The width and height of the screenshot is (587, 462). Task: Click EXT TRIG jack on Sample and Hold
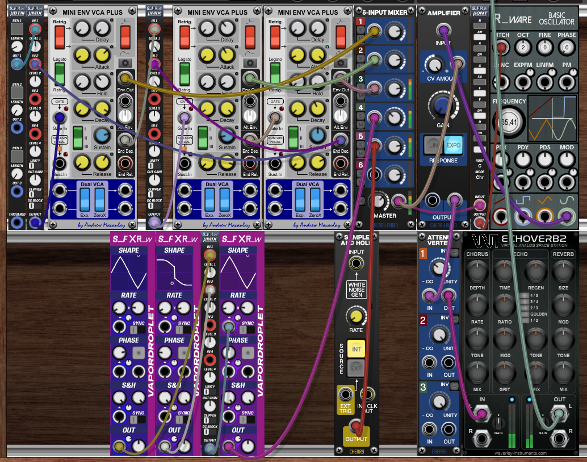(x=345, y=394)
